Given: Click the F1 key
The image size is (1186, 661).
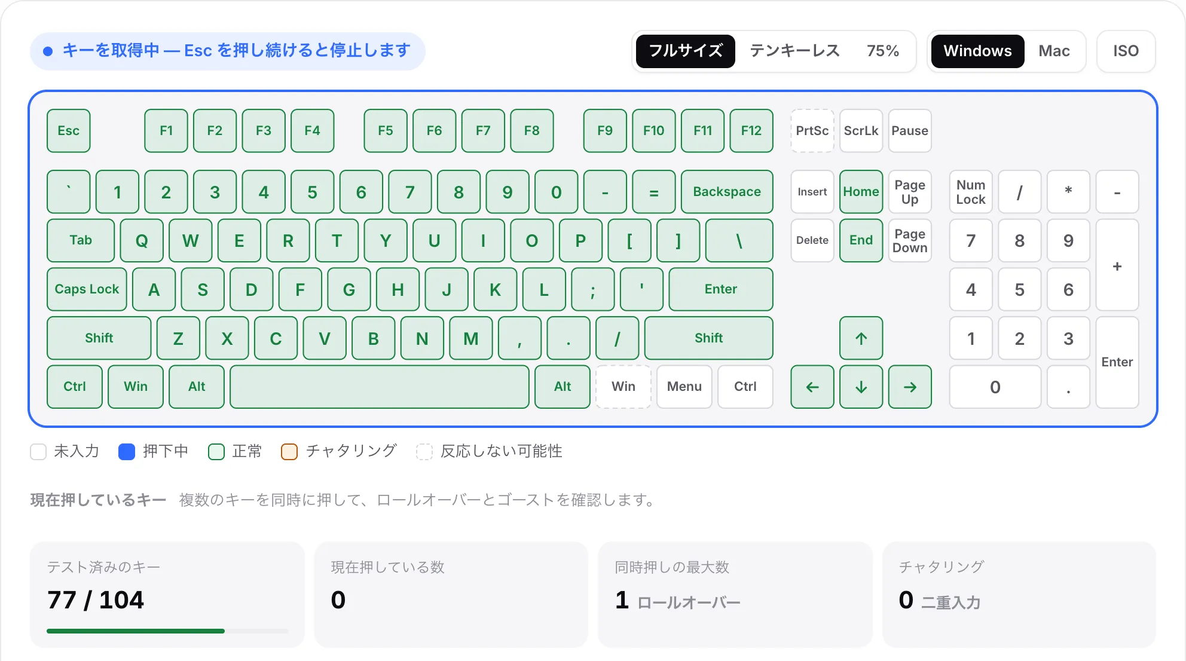Looking at the screenshot, I should 166,131.
